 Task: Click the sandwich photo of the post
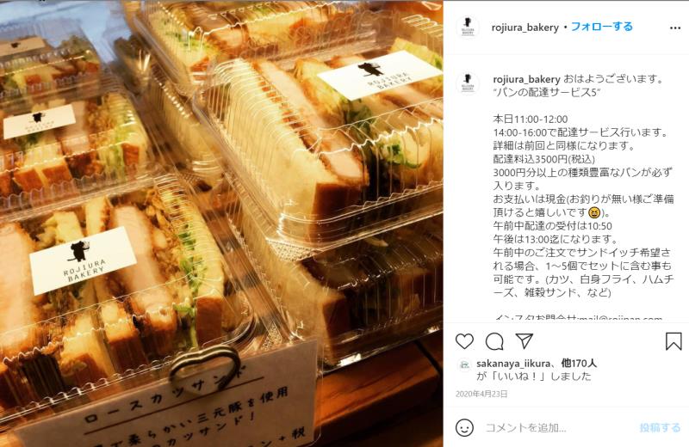pos(221,223)
